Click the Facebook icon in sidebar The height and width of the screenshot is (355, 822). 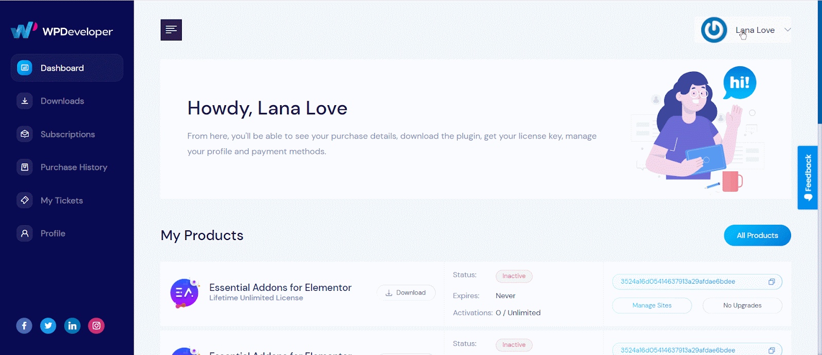click(24, 326)
